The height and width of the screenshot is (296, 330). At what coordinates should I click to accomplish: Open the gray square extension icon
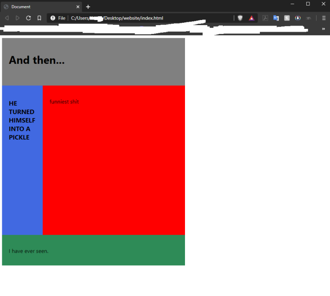287,18
